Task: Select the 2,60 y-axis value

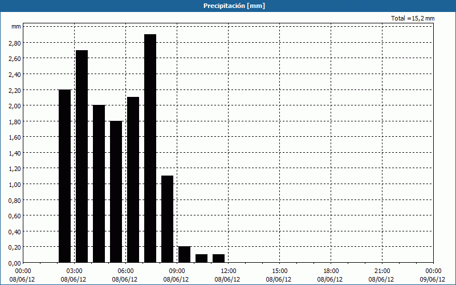Action: [15, 59]
